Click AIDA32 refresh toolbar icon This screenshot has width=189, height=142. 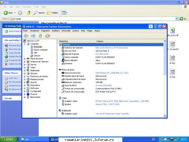click(47, 36)
